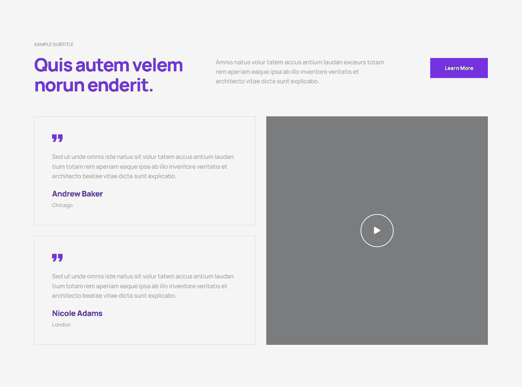Play the video with the circular play icon
The image size is (522, 387).
point(377,231)
